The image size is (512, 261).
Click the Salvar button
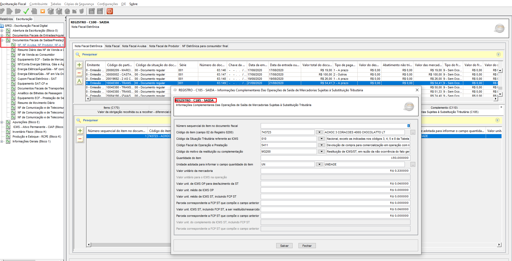[x=284, y=246]
